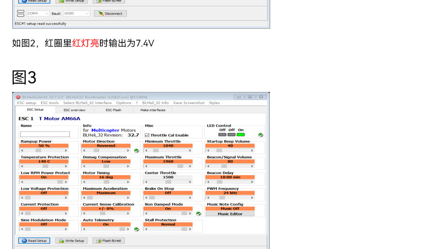Switch to the Make interfaces tab

[x=153, y=110]
